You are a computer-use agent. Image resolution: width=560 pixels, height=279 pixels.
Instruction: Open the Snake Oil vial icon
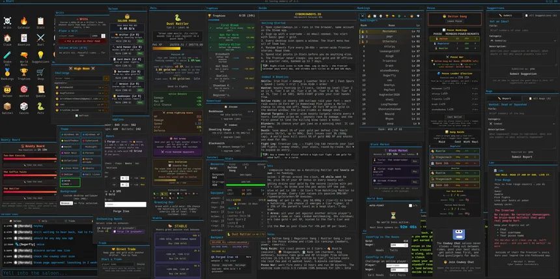tap(7, 57)
